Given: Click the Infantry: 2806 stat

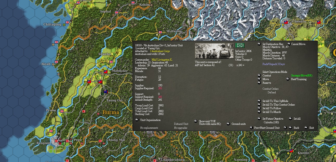Looking at the screenshot, I should point(243,51).
